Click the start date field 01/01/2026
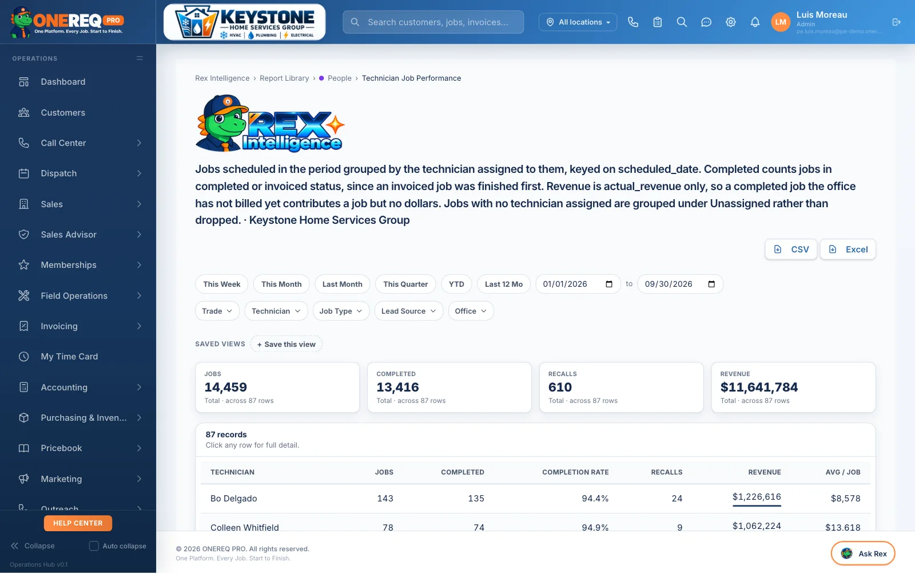915x573 pixels. (x=578, y=284)
